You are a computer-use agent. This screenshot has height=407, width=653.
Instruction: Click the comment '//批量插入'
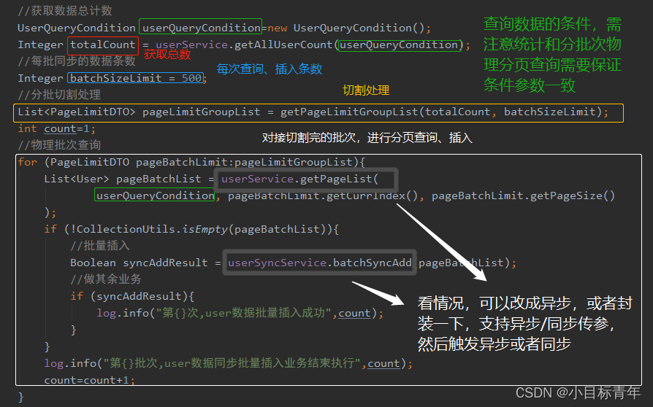[100, 246]
